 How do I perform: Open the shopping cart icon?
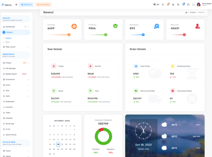click(183, 5)
